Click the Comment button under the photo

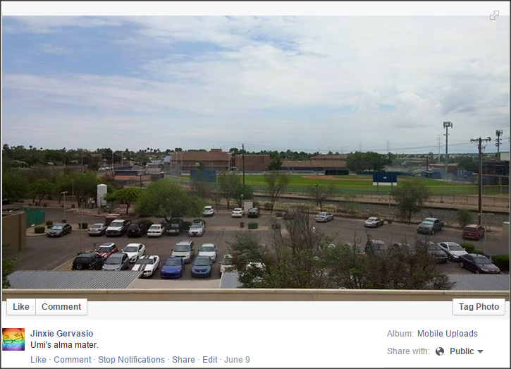point(61,307)
